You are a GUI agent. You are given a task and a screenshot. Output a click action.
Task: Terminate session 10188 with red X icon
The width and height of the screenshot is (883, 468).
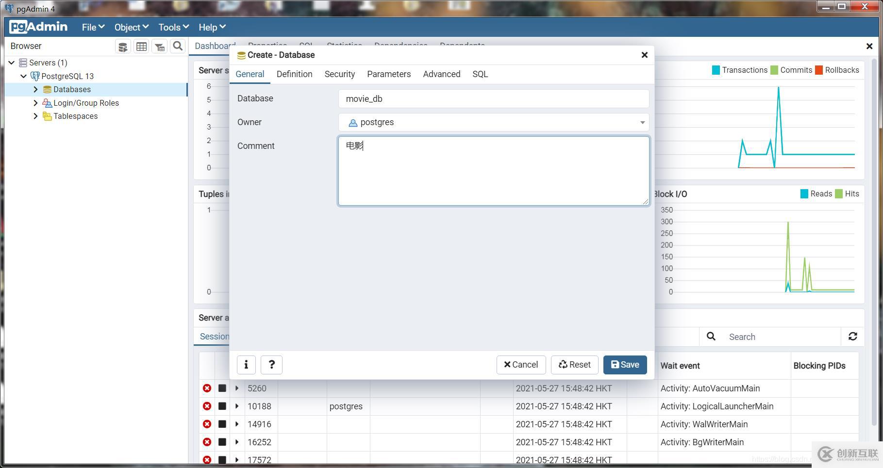pos(207,406)
